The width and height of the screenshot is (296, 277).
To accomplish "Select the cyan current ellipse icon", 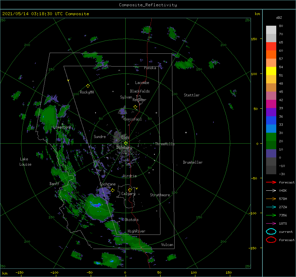I will pyautogui.click(x=271, y=232).
